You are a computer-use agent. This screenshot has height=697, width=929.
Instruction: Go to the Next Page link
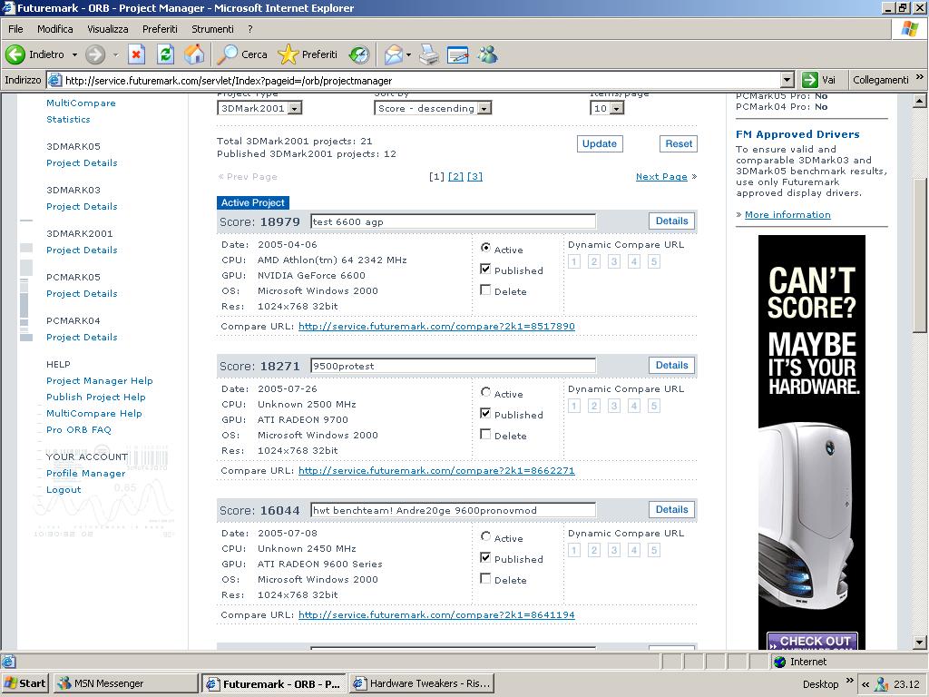(661, 177)
